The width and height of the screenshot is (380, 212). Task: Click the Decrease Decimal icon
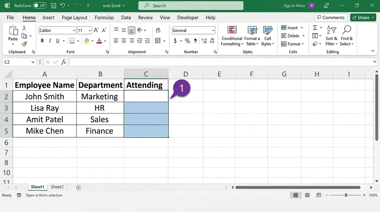(x=212, y=41)
